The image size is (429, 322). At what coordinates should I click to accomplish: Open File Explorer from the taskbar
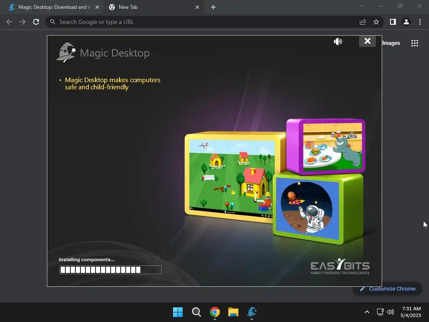click(233, 312)
